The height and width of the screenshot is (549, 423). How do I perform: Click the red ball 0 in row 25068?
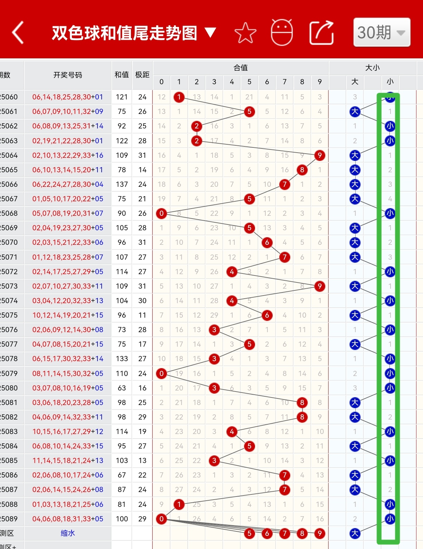coord(161,213)
